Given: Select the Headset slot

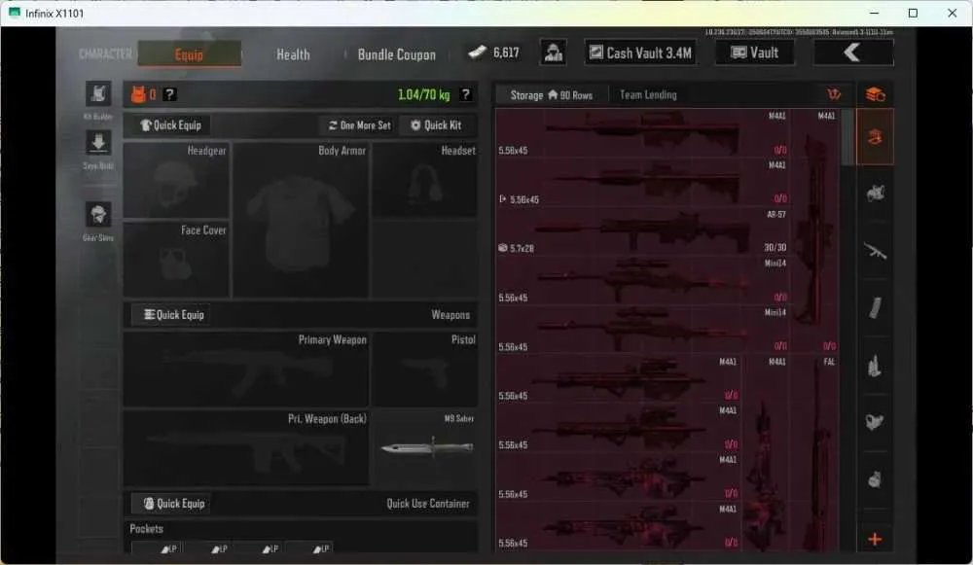Looking at the screenshot, I should point(424,180).
